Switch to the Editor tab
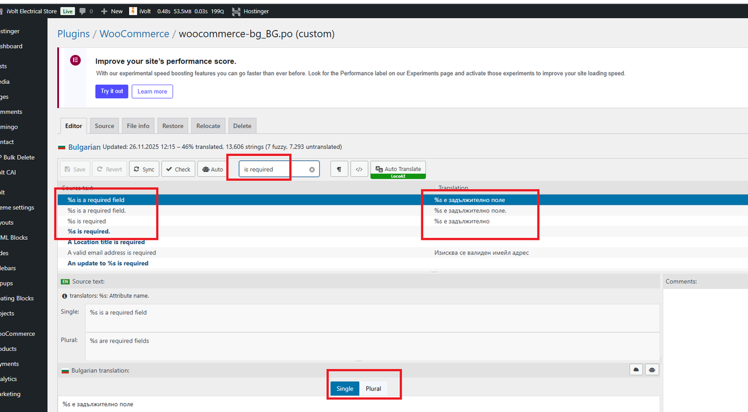Viewport: 748px width, 412px height. tap(74, 125)
